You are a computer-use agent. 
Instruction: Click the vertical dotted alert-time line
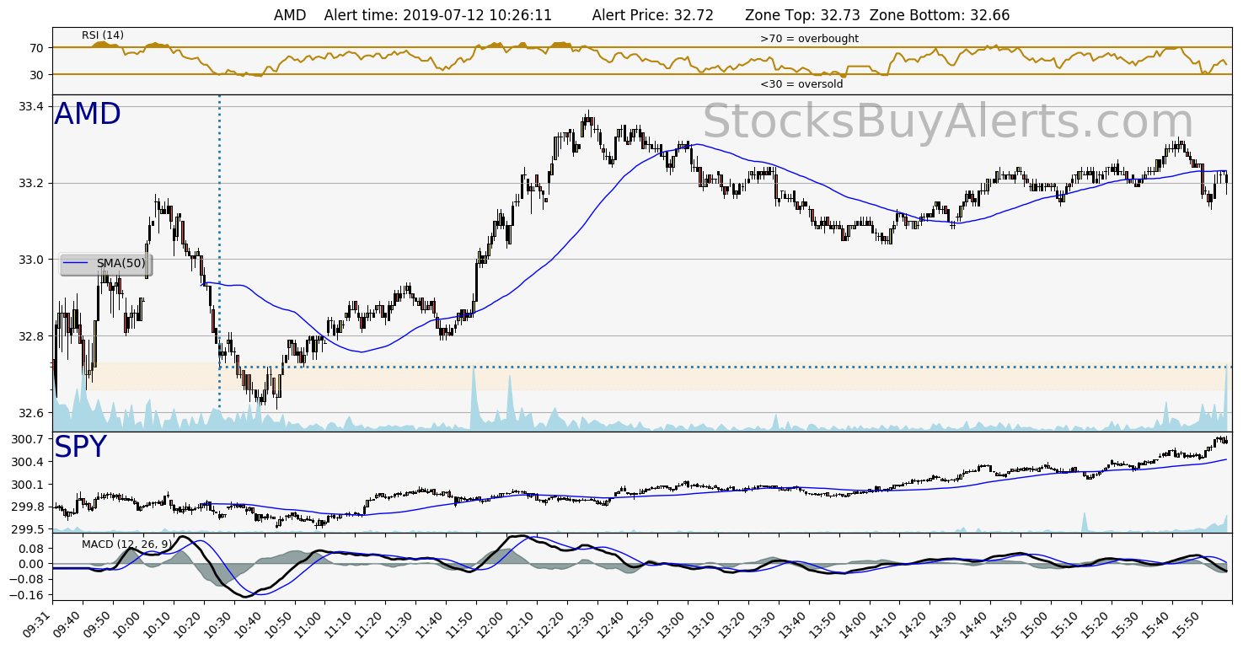(x=219, y=253)
